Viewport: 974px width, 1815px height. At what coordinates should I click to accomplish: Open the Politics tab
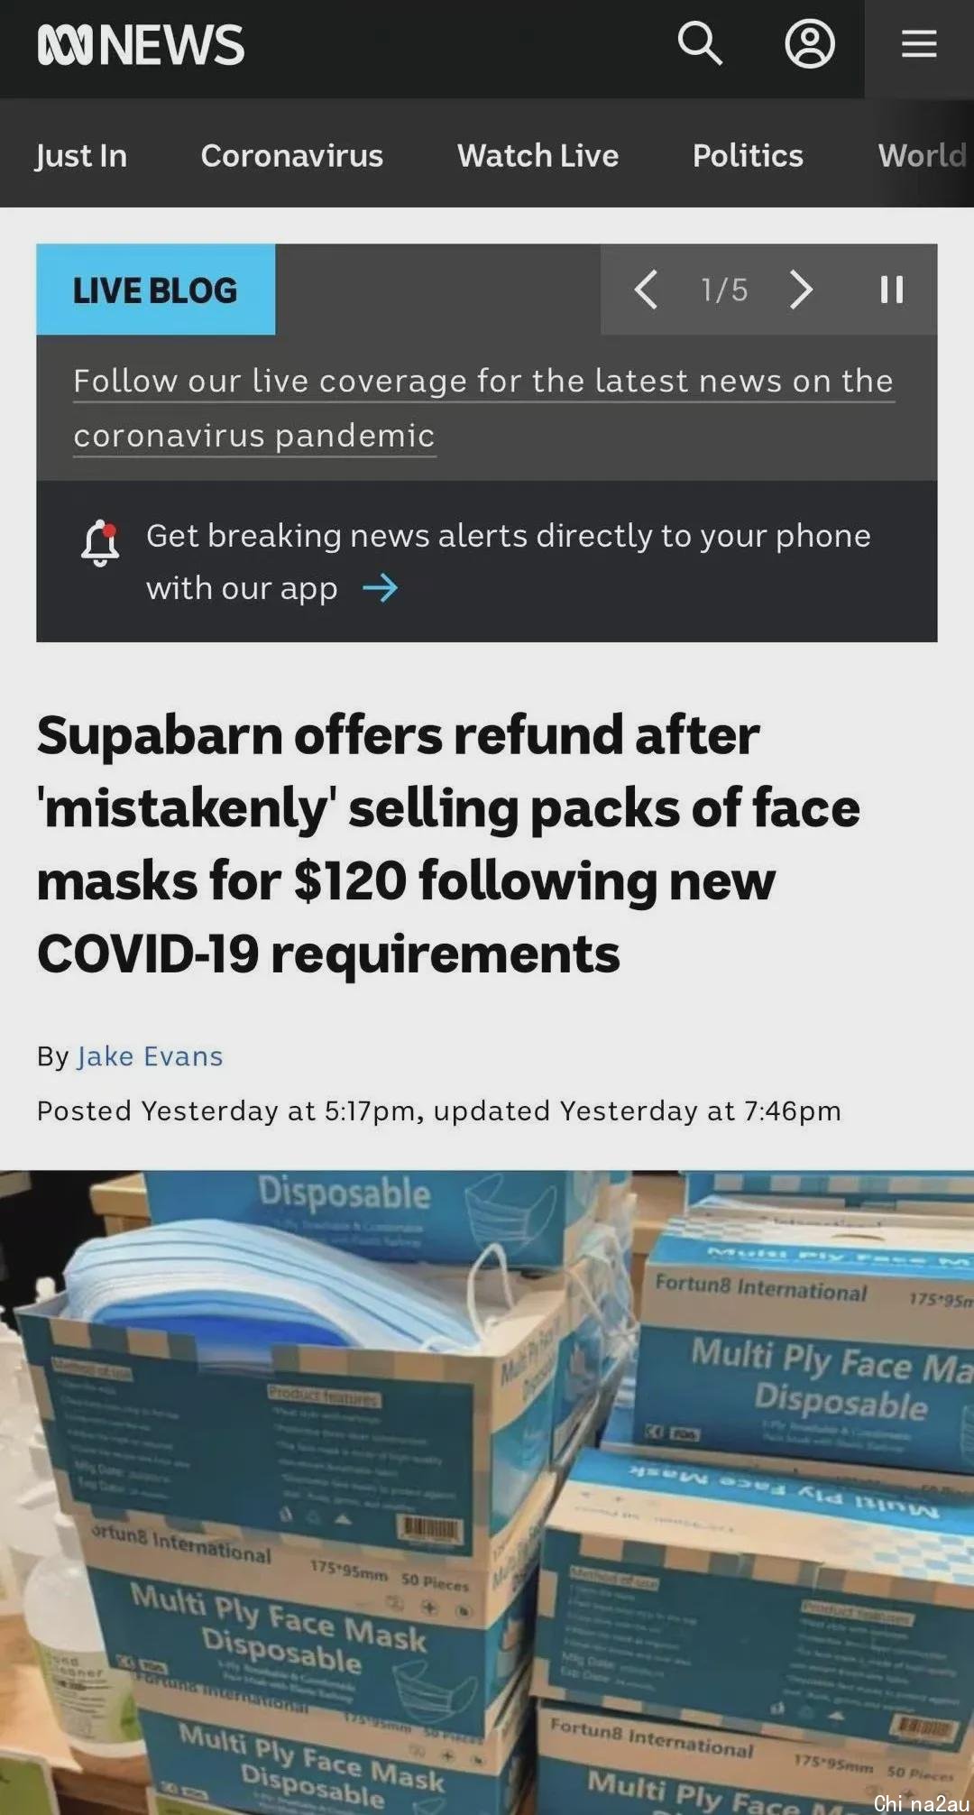click(748, 155)
